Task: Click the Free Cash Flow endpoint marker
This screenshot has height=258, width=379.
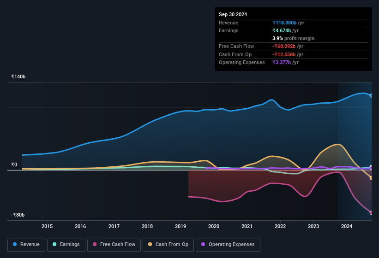Action: 371,213
